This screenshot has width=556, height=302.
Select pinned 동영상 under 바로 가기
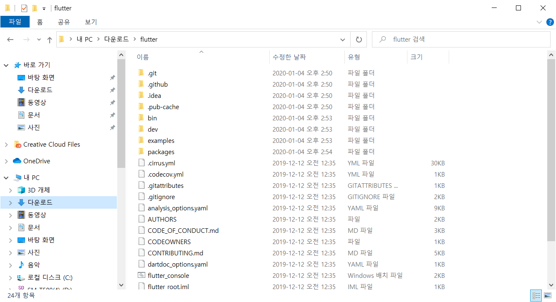pyautogui.click(x=37, y=102)
